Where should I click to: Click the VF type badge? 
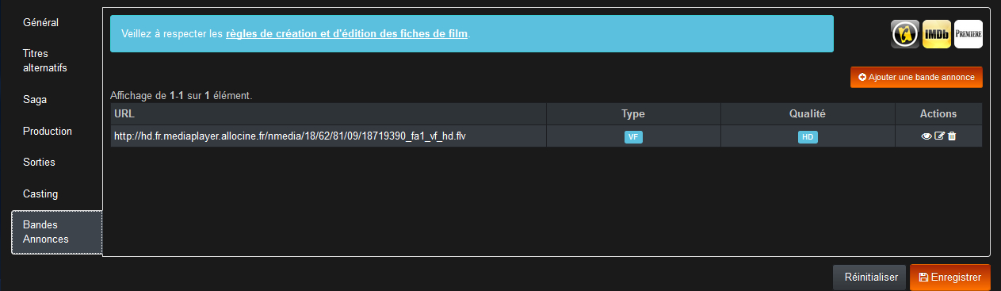(633, 136)
